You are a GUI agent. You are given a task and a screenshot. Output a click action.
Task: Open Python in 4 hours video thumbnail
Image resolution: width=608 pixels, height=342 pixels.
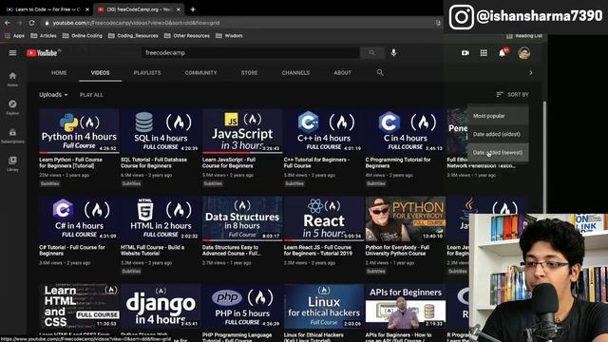[x=79, y=131]
